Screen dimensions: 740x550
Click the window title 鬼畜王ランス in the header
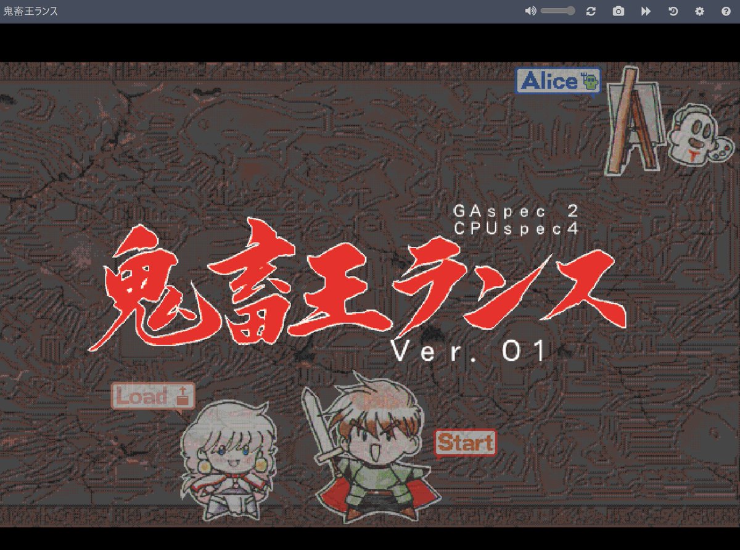(x=31, y=12)
